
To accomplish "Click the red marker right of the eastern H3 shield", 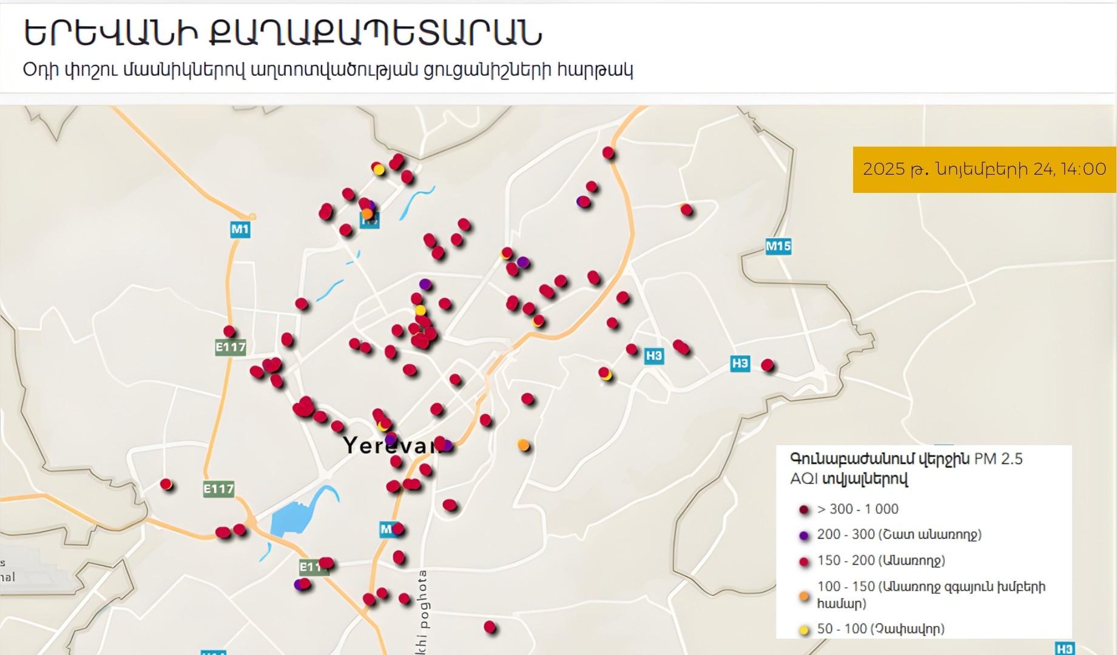I will point(768,365).
